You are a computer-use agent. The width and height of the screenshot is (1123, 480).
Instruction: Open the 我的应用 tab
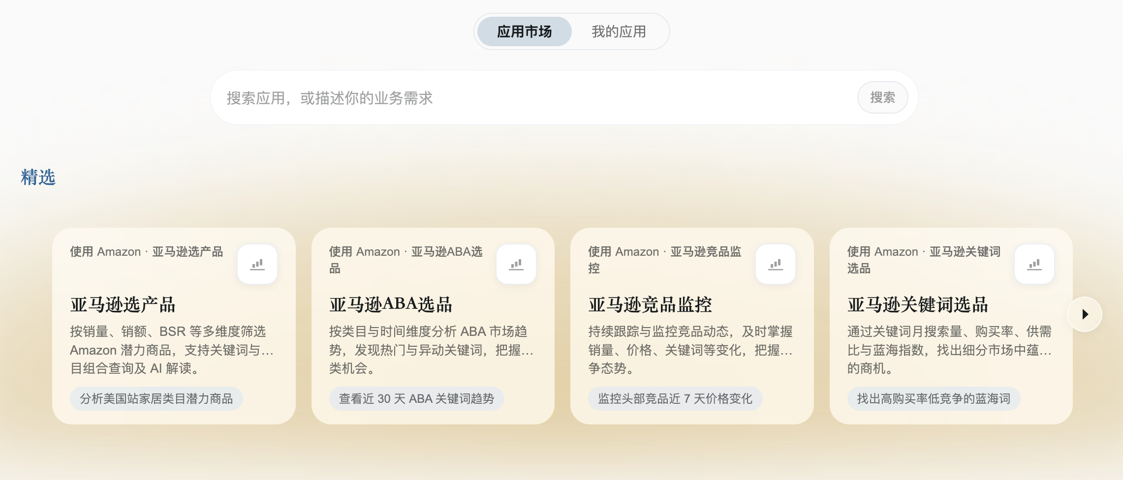[x=619, y=31]
